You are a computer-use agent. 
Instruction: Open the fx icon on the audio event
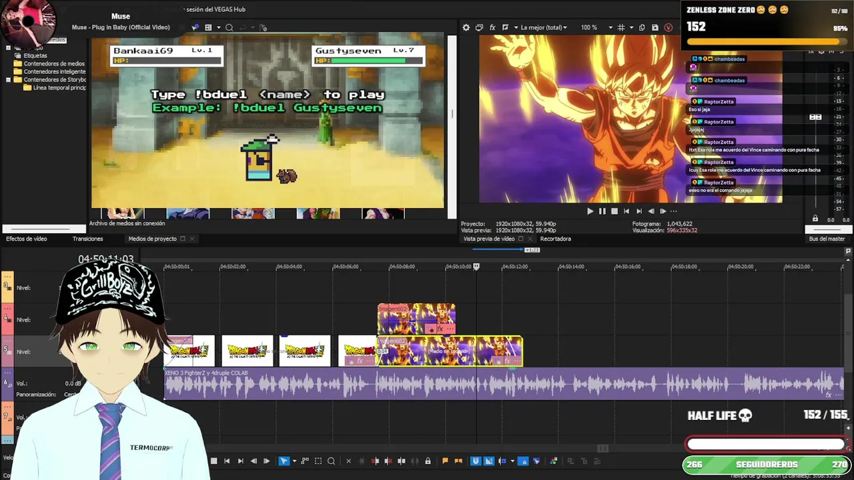click(x=829, y=395)
